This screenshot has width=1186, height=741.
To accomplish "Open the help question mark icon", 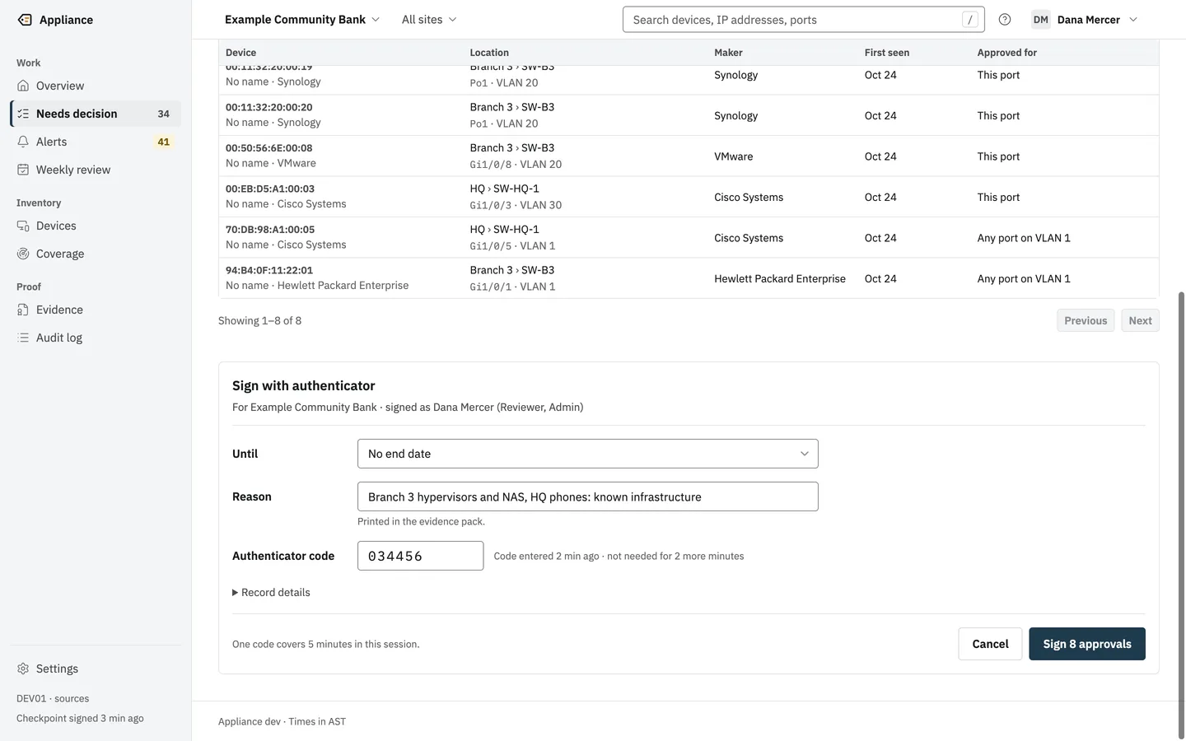I will point(1005,20).
